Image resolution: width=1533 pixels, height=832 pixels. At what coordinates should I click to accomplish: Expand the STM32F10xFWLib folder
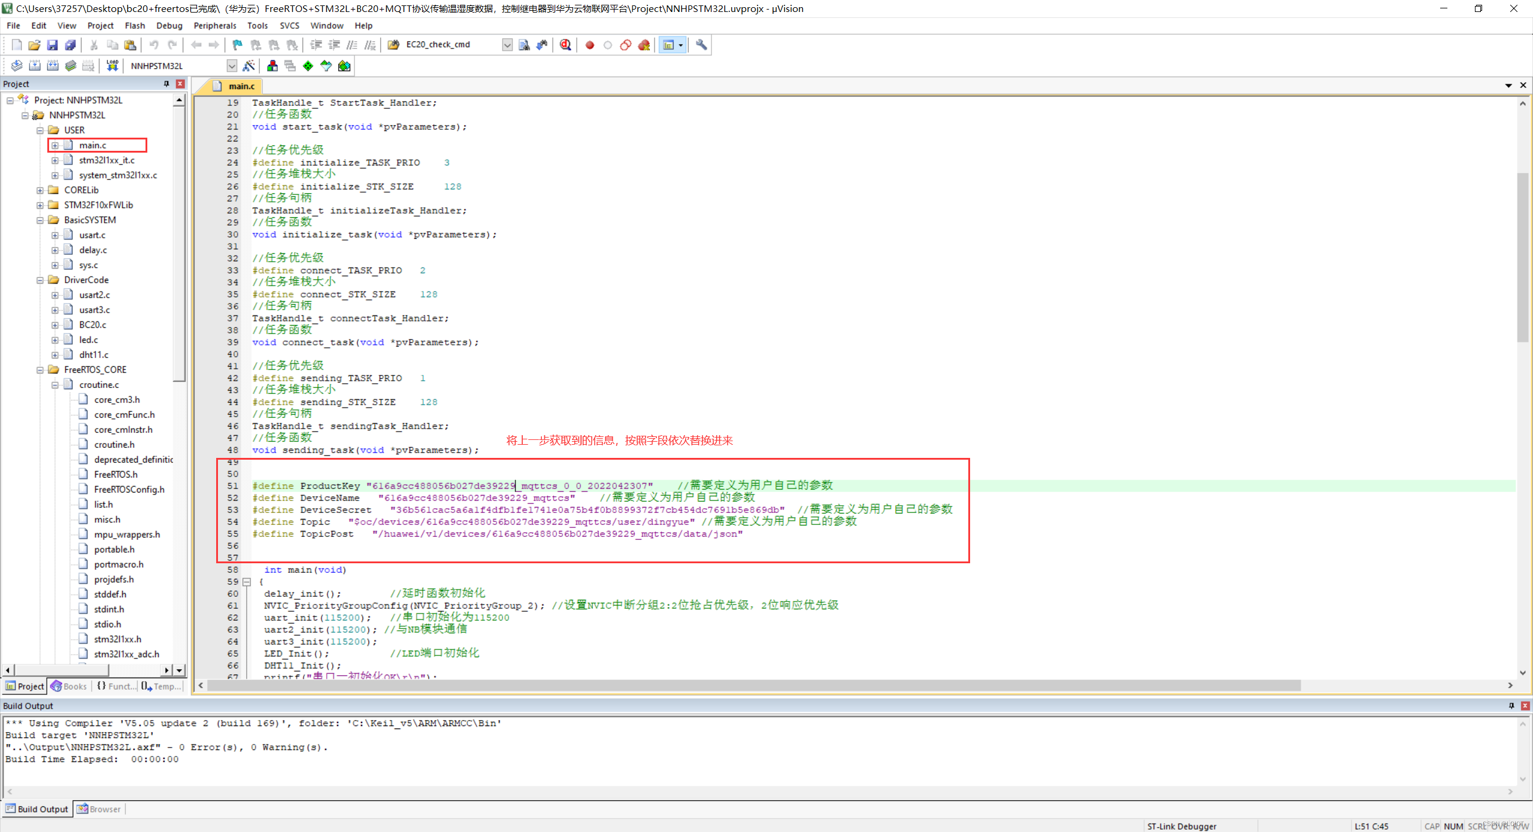[40, 205]
